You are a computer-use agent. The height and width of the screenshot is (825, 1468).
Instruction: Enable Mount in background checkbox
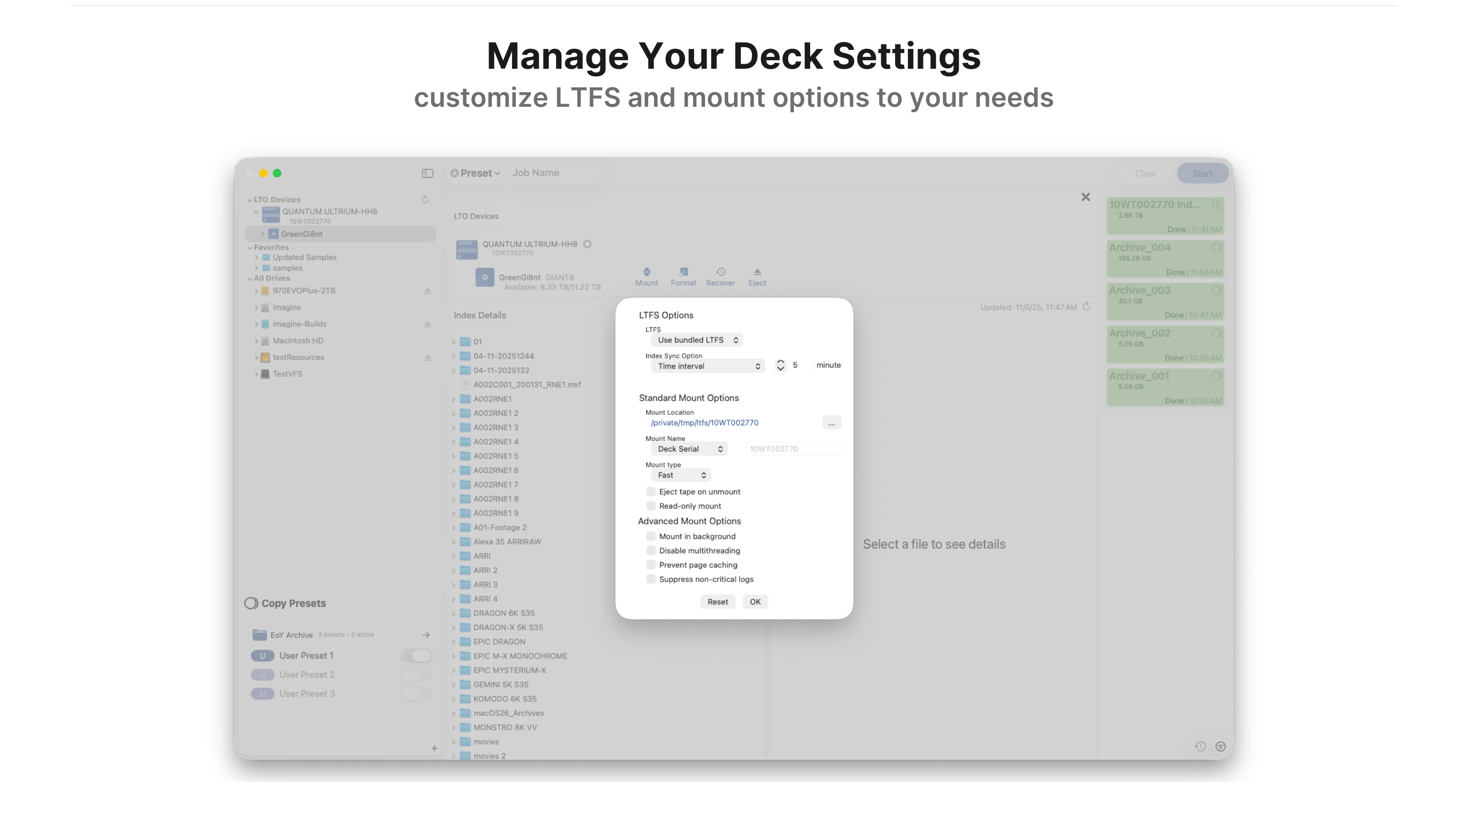651,536
